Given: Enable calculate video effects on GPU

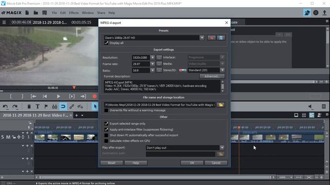Looking at the screenshot, I should [x=106, y=141].
